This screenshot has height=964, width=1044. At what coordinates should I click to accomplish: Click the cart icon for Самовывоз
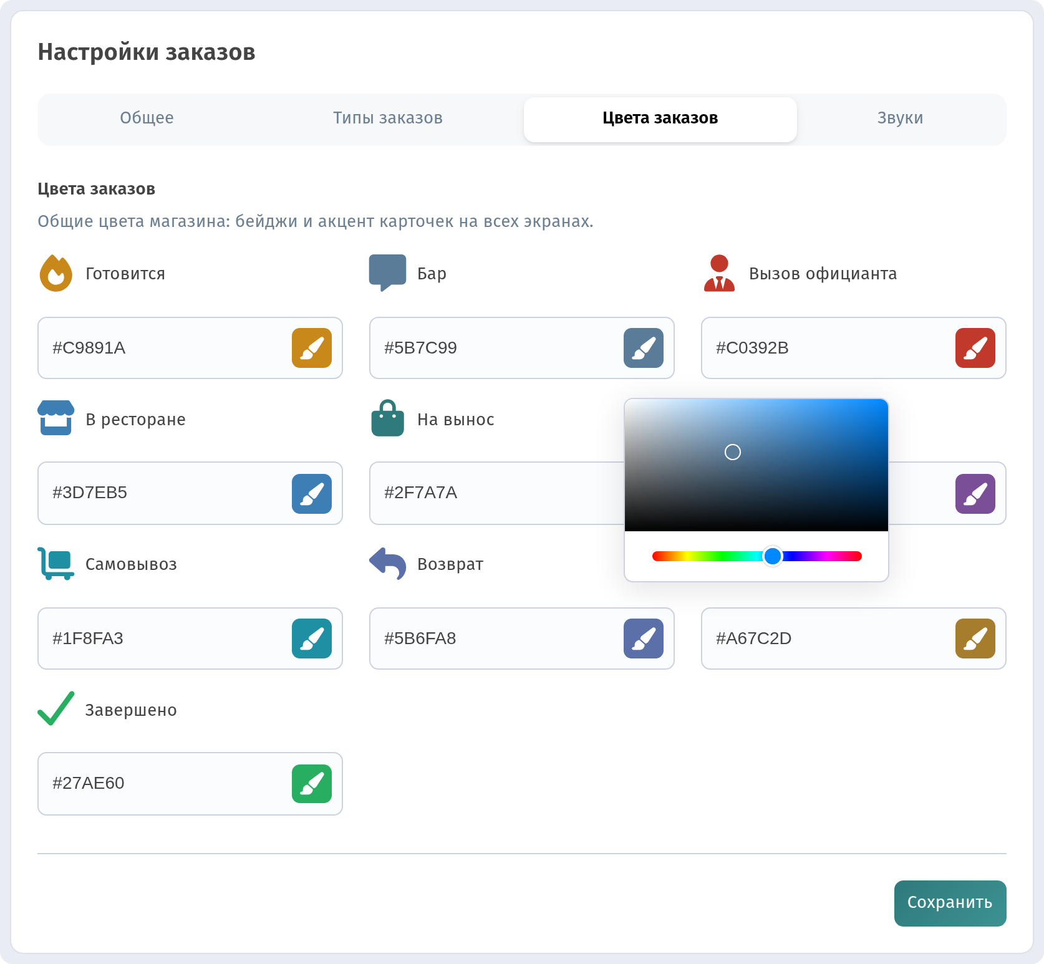pos(56,564)
